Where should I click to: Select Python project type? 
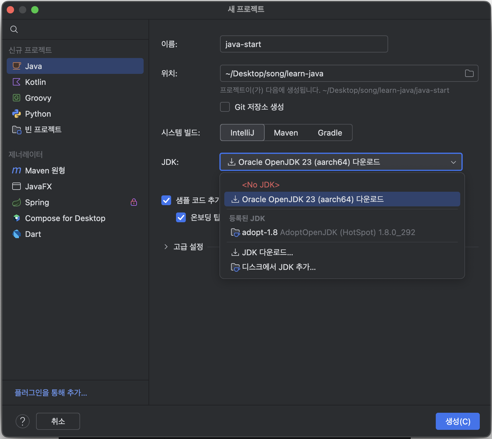pos(75,114)
